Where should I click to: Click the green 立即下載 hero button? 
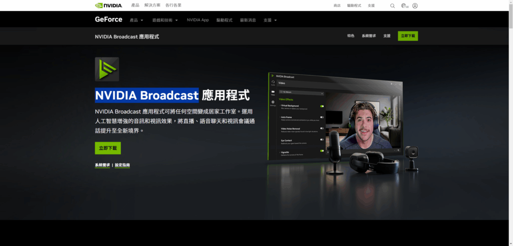pyautogui.click(x=108, y=148)
